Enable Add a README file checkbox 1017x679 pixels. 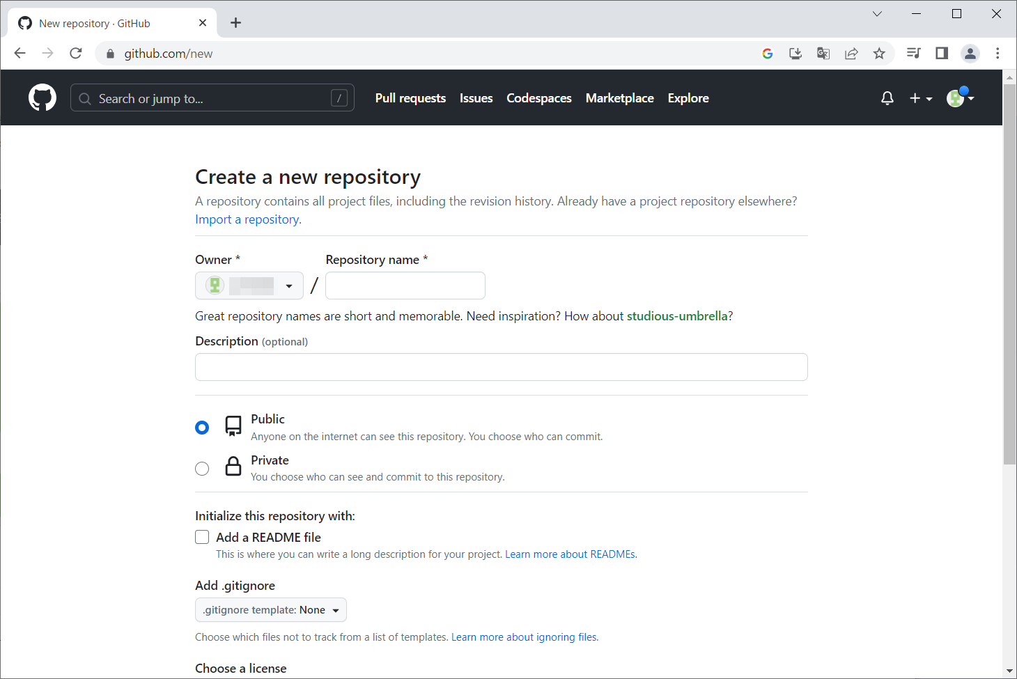tap(202, 537)
